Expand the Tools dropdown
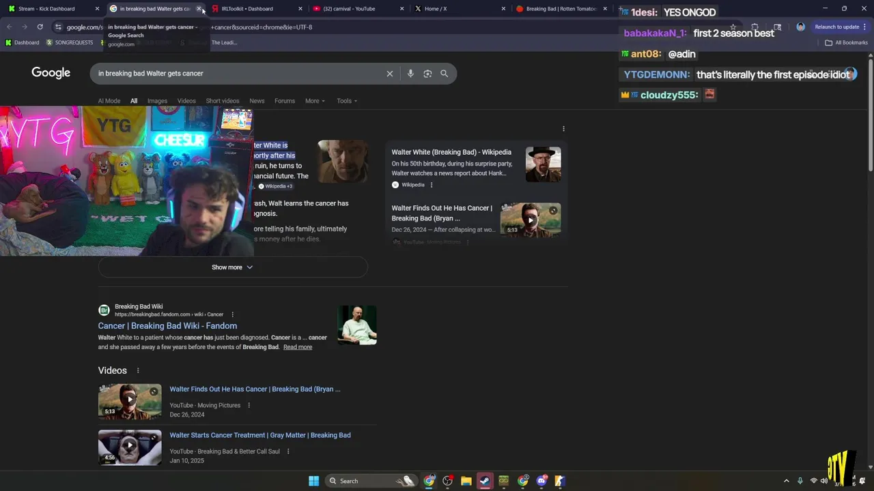The image size is (874, 491). [347, 101]
